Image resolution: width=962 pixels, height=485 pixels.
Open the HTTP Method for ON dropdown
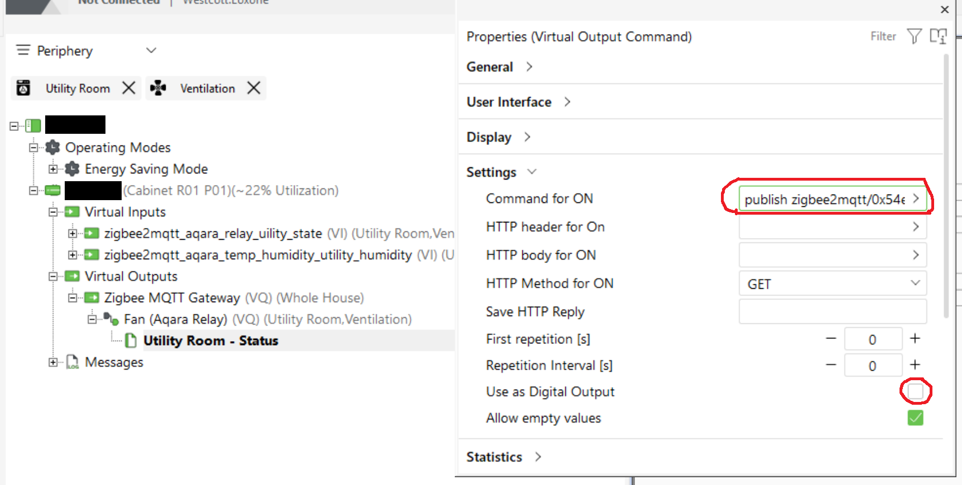point(833,284)
